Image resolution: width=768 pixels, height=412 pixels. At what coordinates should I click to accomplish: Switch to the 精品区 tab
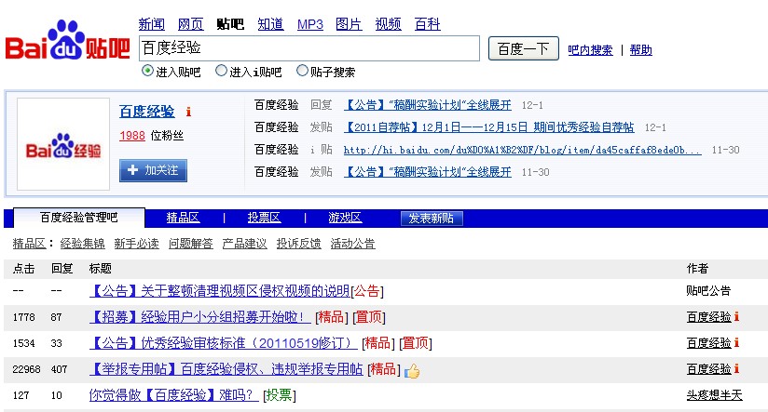183,218
